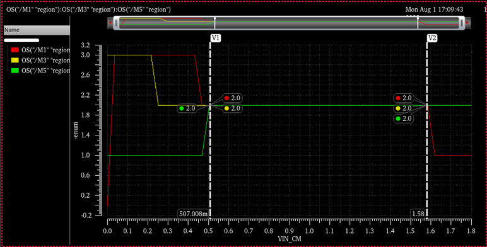
Task: Click the right red arrow of zoom bar
Action: pyautogui.click(x=467, y=23)
